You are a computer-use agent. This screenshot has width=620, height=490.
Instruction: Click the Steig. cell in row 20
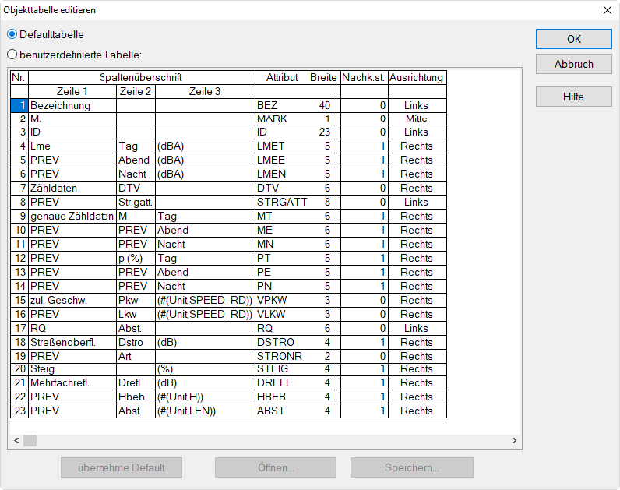tap(72, 369)
